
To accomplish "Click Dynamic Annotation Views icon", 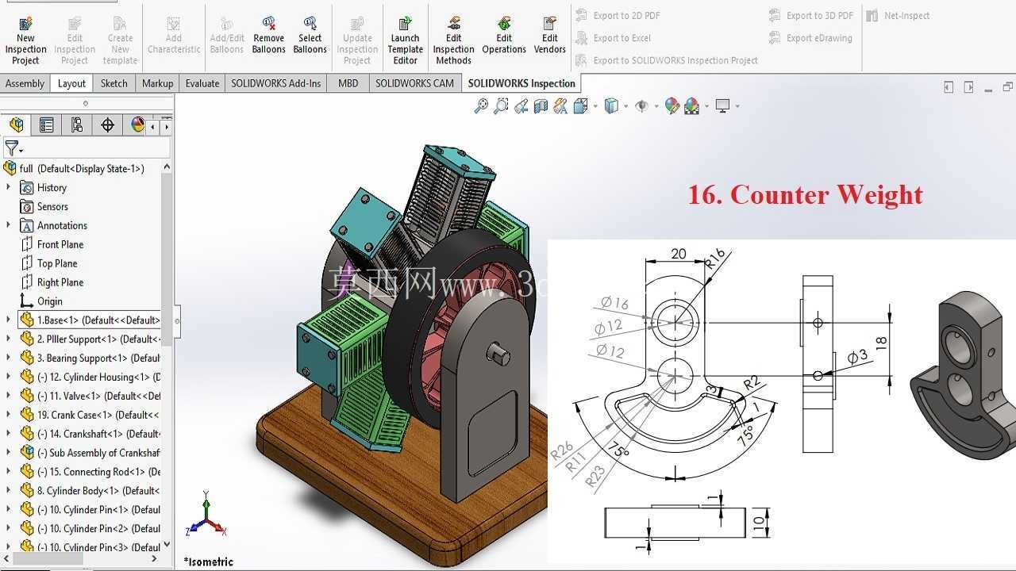I will [561, 105].
